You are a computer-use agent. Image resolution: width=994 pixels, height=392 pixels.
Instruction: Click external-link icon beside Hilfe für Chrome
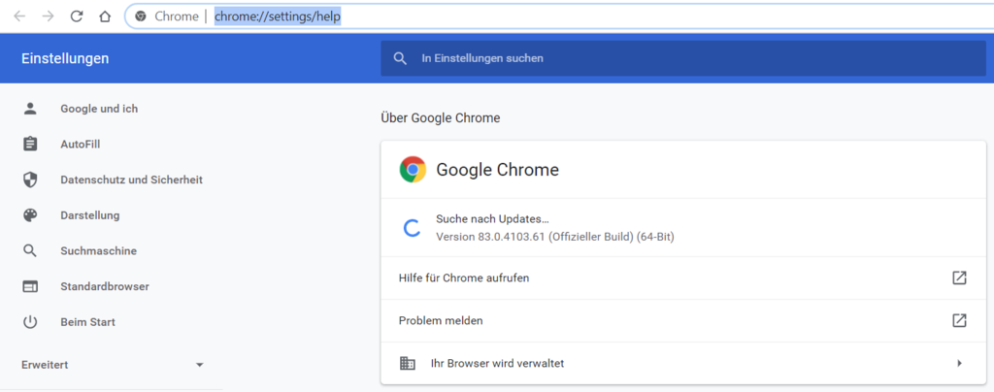959,278
